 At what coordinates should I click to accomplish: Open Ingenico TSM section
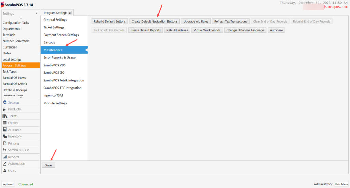point(64,96)
